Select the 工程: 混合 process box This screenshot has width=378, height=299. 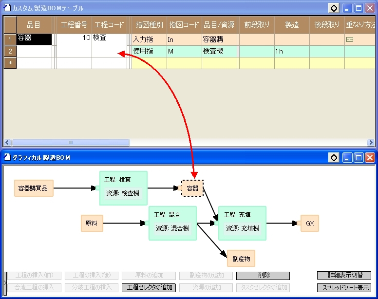tap(172, 214)
